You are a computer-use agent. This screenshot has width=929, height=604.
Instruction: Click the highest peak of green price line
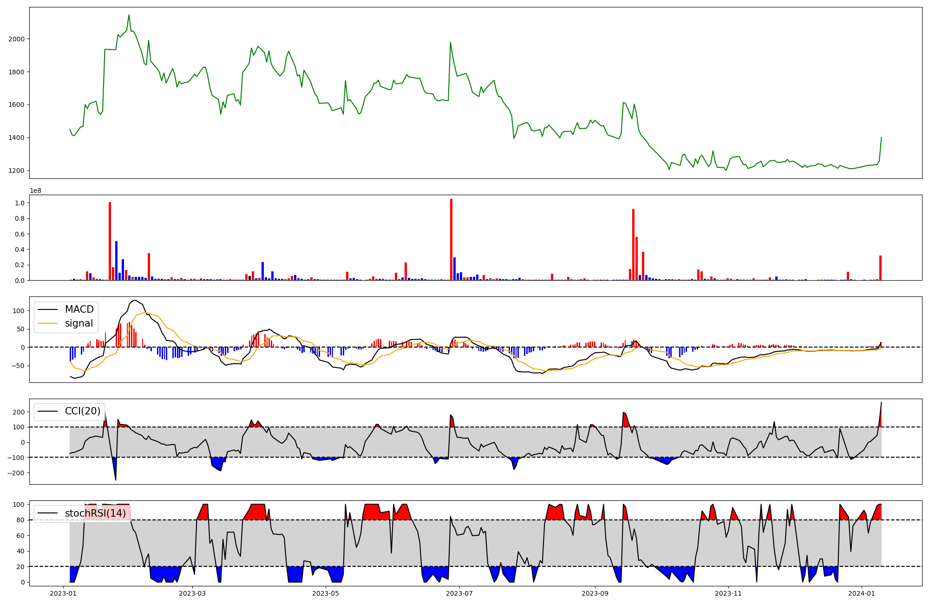pyautogui.click(x=129, y=15)
